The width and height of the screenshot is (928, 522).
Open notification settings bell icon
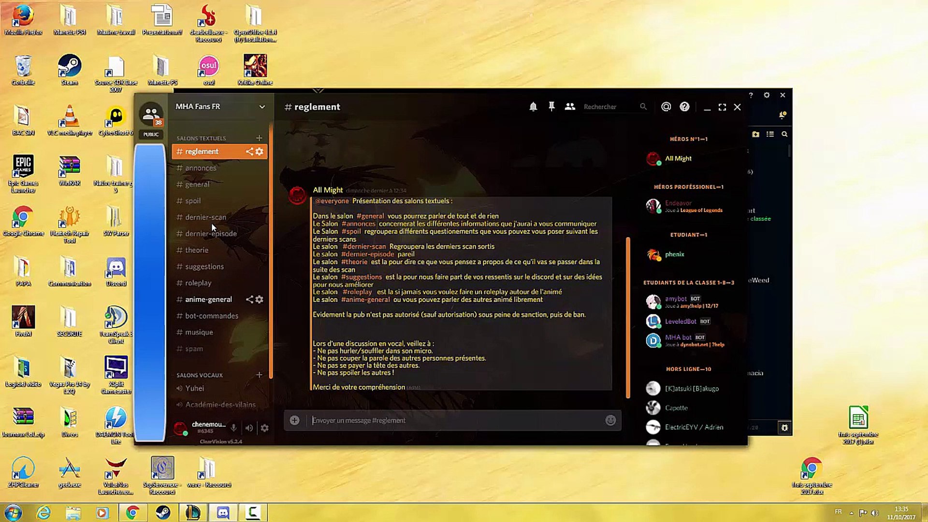point(533,107)
